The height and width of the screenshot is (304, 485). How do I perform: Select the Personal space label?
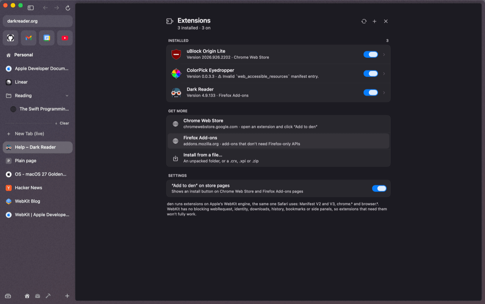coord(23,55)
